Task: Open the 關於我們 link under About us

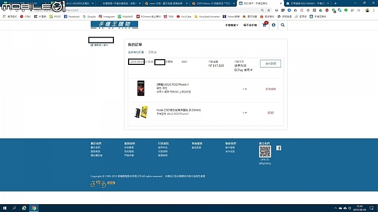Action: pyautogui.click(x=96, y=148)
